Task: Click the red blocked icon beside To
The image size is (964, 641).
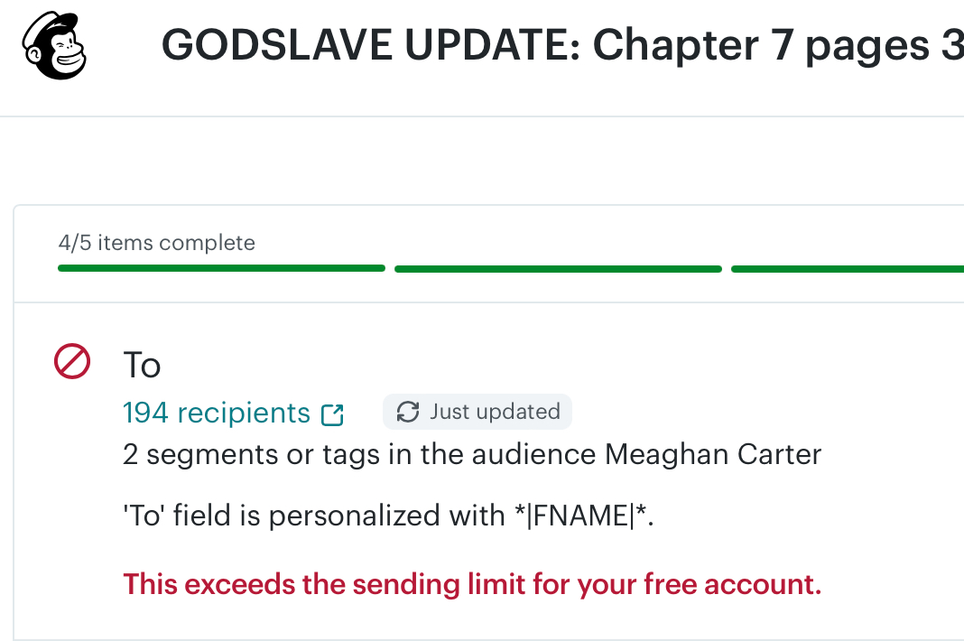Action: 72,363
